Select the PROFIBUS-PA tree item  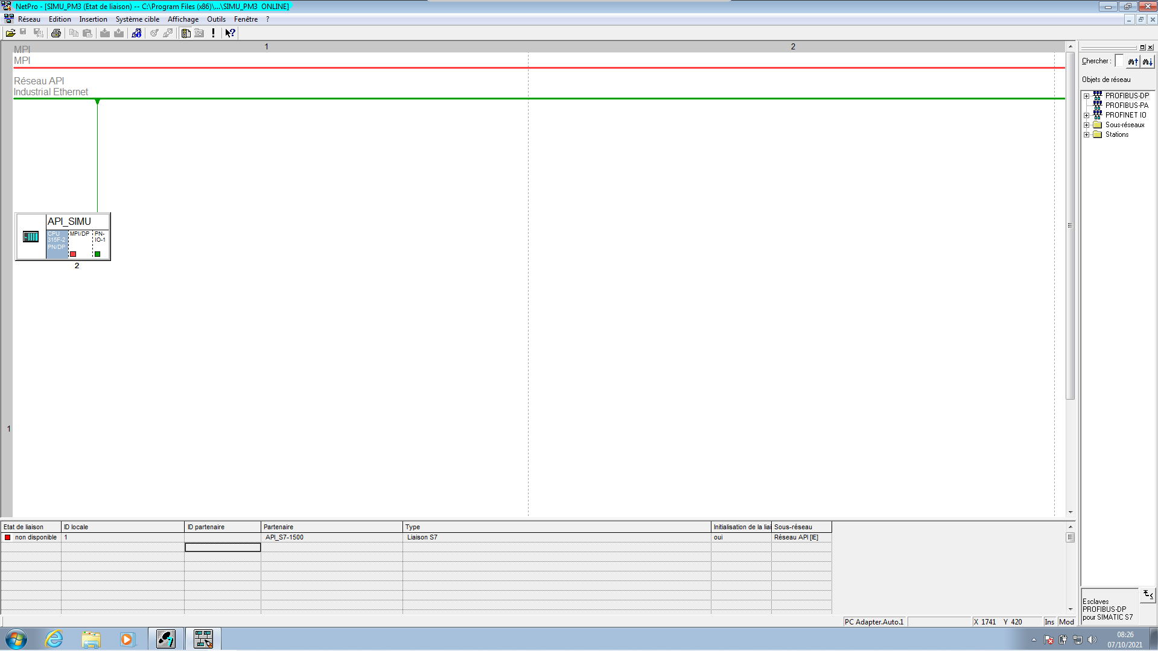(x=1126, y=105)
